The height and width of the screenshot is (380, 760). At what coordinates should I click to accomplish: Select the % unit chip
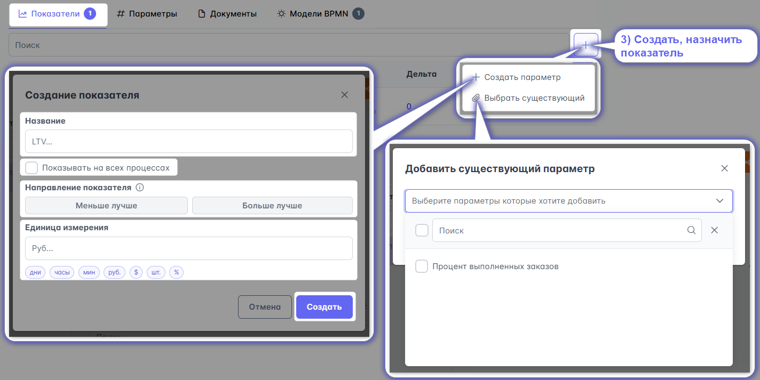point(176,272)
